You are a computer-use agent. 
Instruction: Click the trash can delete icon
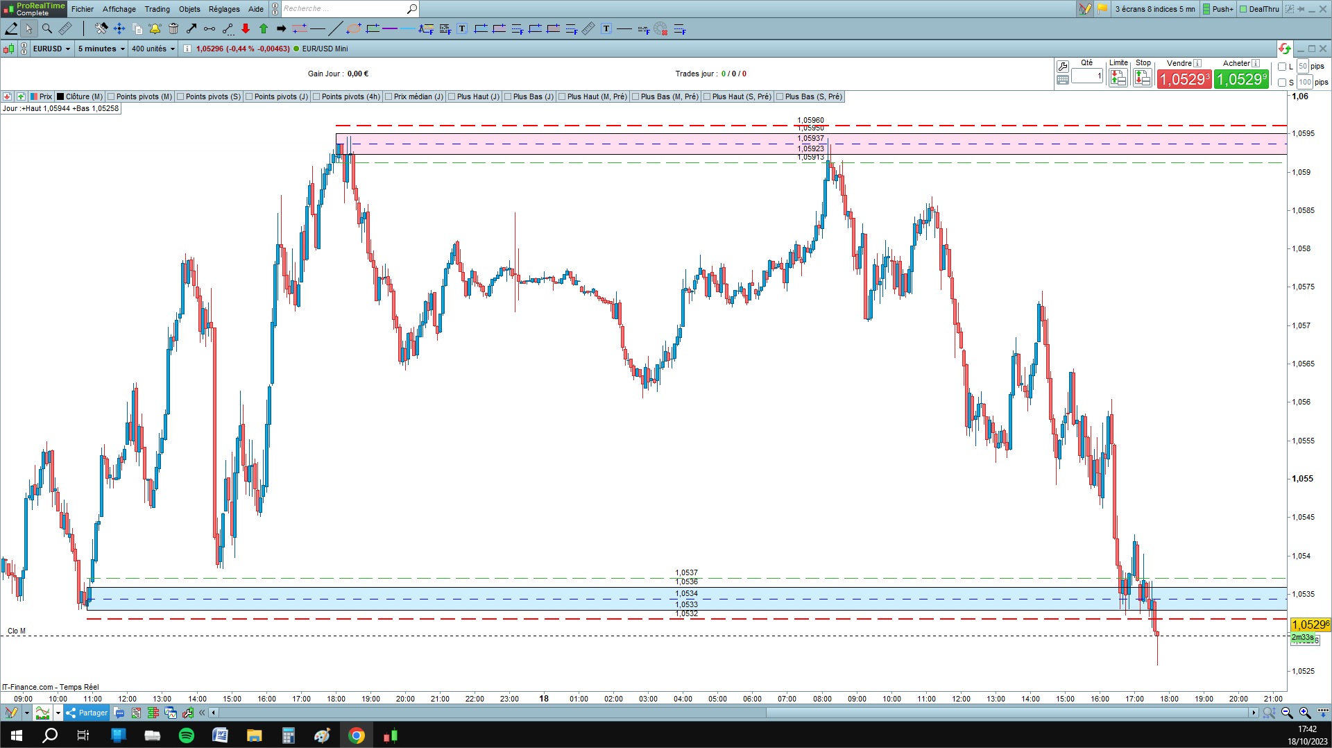[173, 28]
